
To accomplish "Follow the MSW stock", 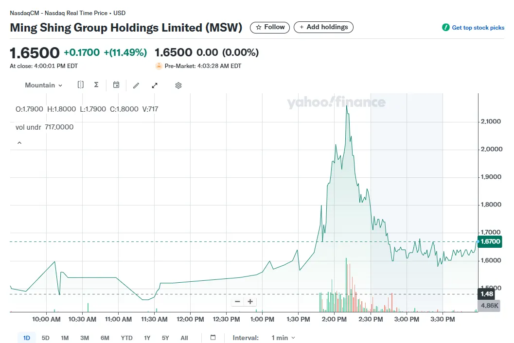I will click(270, 27).
